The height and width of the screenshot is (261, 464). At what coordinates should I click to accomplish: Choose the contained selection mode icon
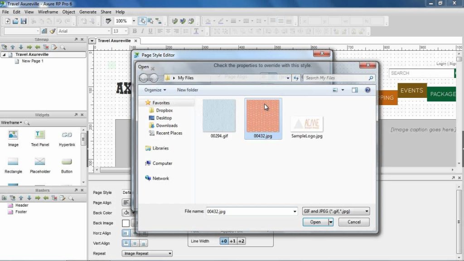tap(150, 21)
